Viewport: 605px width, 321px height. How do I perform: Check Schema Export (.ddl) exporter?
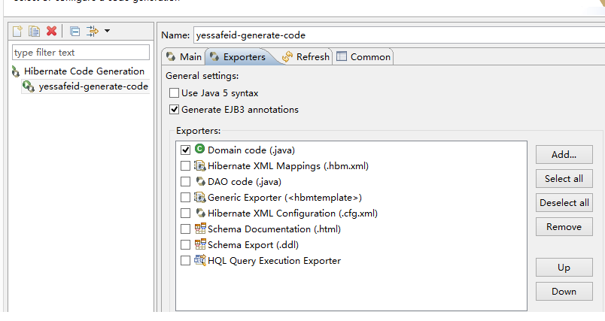click(x=186, y=245)
